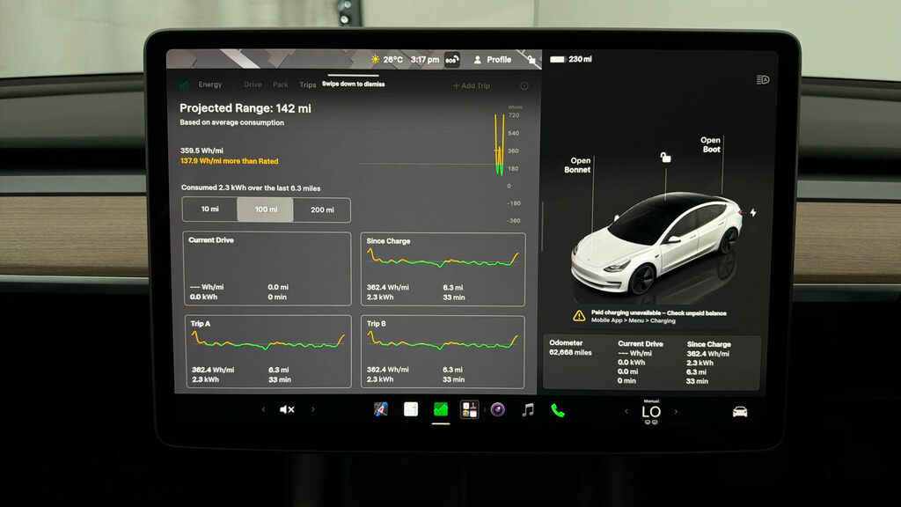The image size is (901, 507).
Task: Raise cabin temperature with right chevron
Action: [x=677, y=412]
